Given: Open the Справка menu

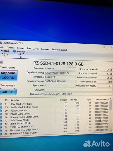Looking at the screenshot, I should [x=45, y=49].
